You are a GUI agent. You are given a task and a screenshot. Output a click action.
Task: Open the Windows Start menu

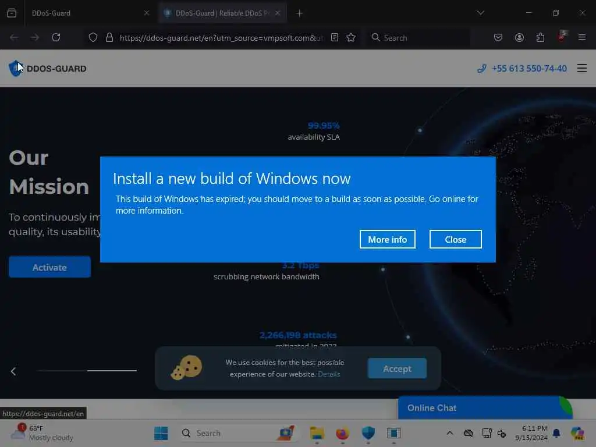click(x=161, y=433)
